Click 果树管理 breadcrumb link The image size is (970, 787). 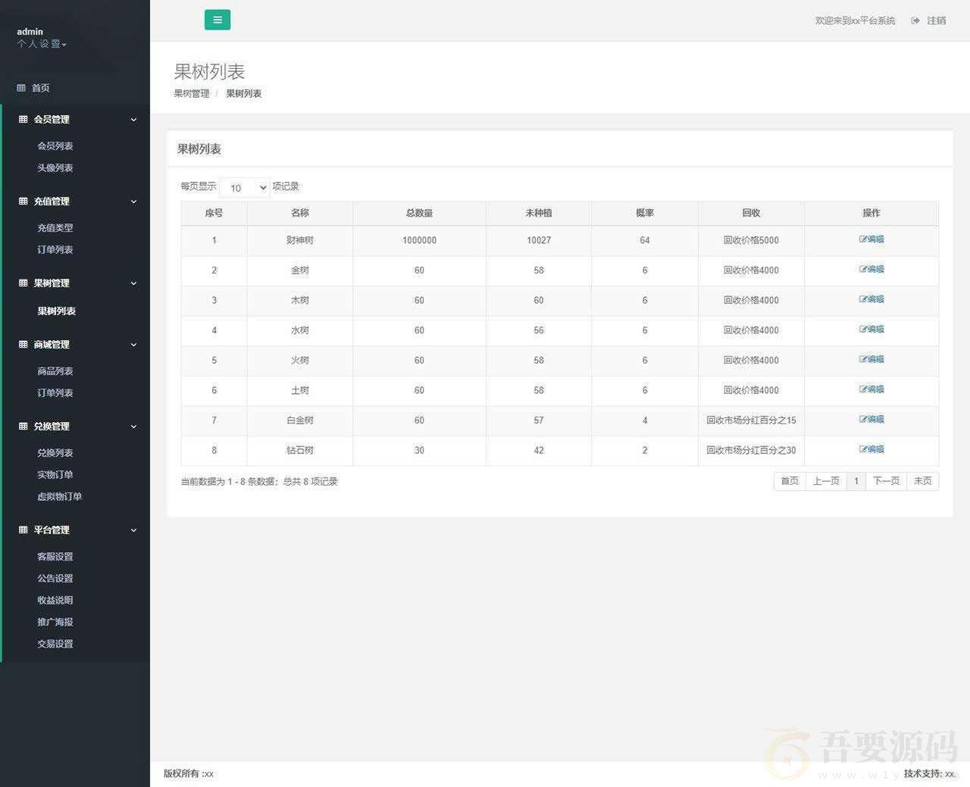click(x=192, y=94)
